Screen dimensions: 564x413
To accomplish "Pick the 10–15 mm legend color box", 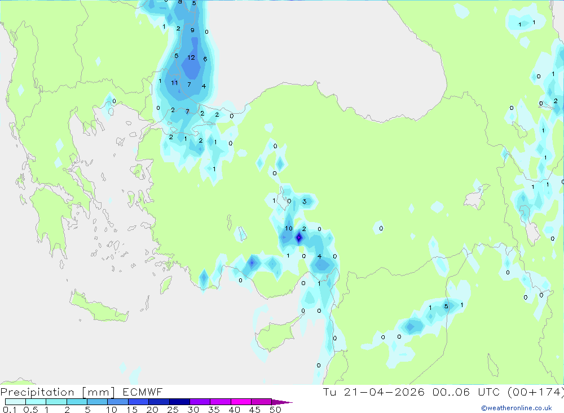I will 118,402.
